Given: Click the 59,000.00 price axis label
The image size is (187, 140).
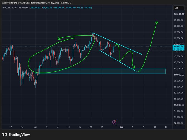Looking at the screenshot, I should coord(179,81).
